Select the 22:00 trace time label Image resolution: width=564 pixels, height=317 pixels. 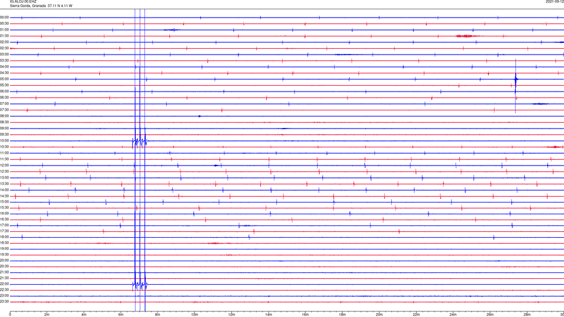[5, 284]
